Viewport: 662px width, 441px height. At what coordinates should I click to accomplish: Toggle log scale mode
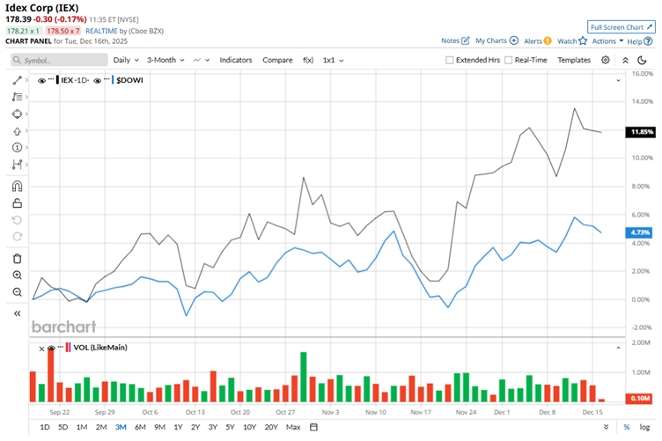click(644, 427)
